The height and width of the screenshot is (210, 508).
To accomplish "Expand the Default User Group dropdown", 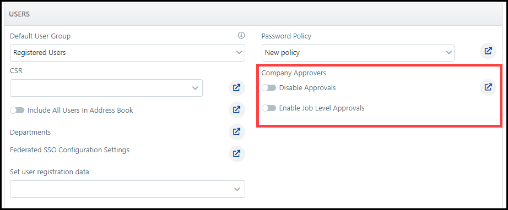I will click(128, 53).
